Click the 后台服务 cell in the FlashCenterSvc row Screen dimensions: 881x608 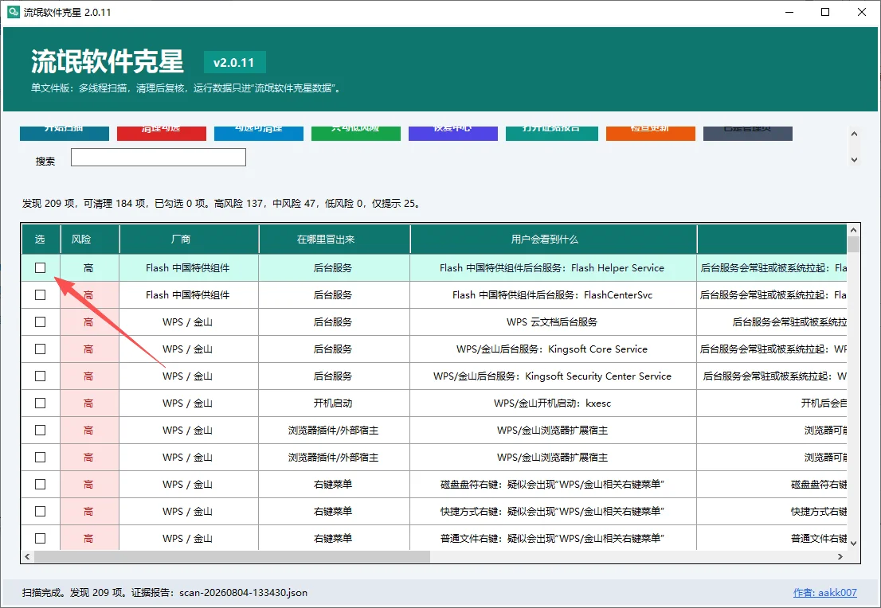[334, 294]
